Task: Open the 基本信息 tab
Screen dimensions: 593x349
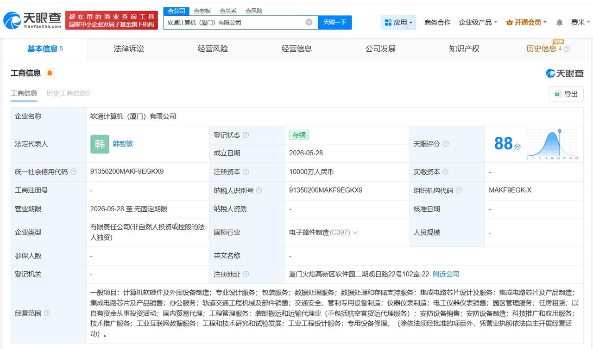Action: pyautogui.click(x=45, y=49)
